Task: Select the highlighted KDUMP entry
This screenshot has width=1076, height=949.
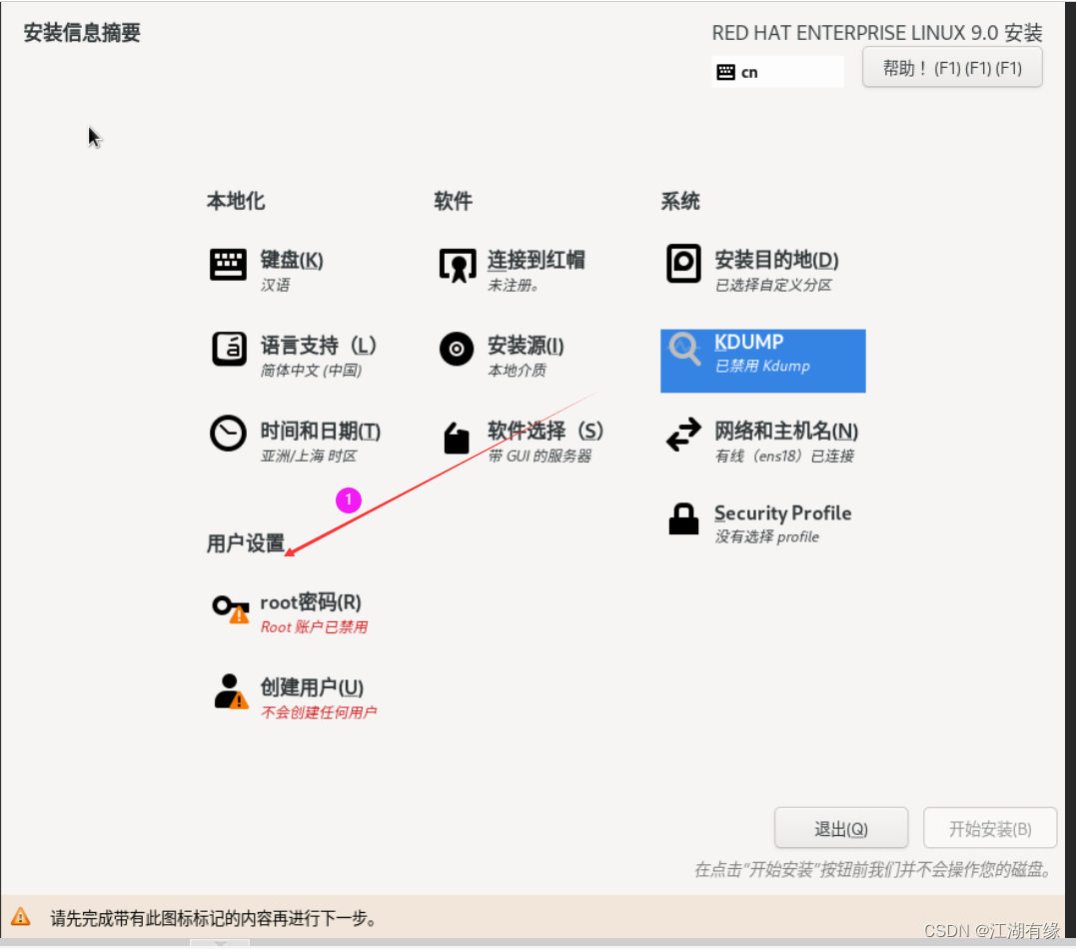Action: (x=762, y=361)
